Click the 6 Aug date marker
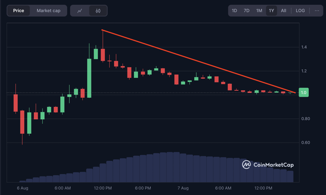The image size is (326, 195). [23, 189]
